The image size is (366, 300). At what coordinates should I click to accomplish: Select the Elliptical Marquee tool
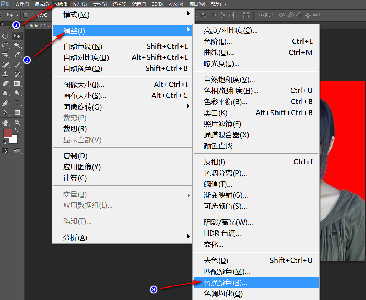5,36
